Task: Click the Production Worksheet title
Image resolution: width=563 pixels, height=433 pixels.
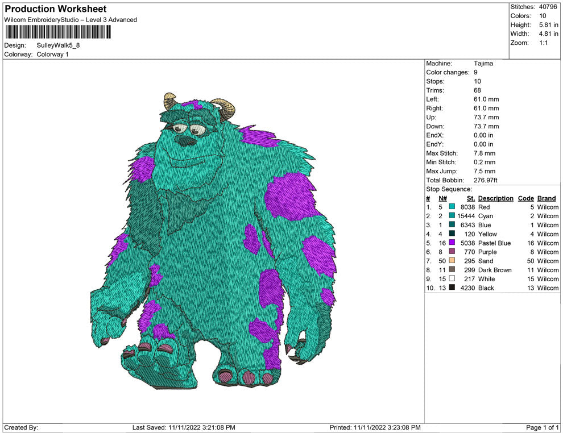Action: coord(56,9)
